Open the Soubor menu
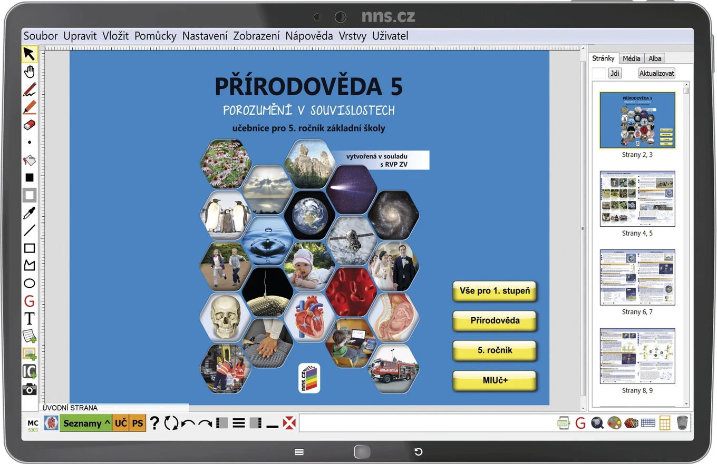Image resolution: width=717 pixels, height=464 pixels. pyautogui.click(x=41, y=36)
